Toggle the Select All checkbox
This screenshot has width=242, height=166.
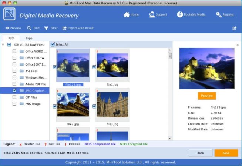click(x=53, y=44)
